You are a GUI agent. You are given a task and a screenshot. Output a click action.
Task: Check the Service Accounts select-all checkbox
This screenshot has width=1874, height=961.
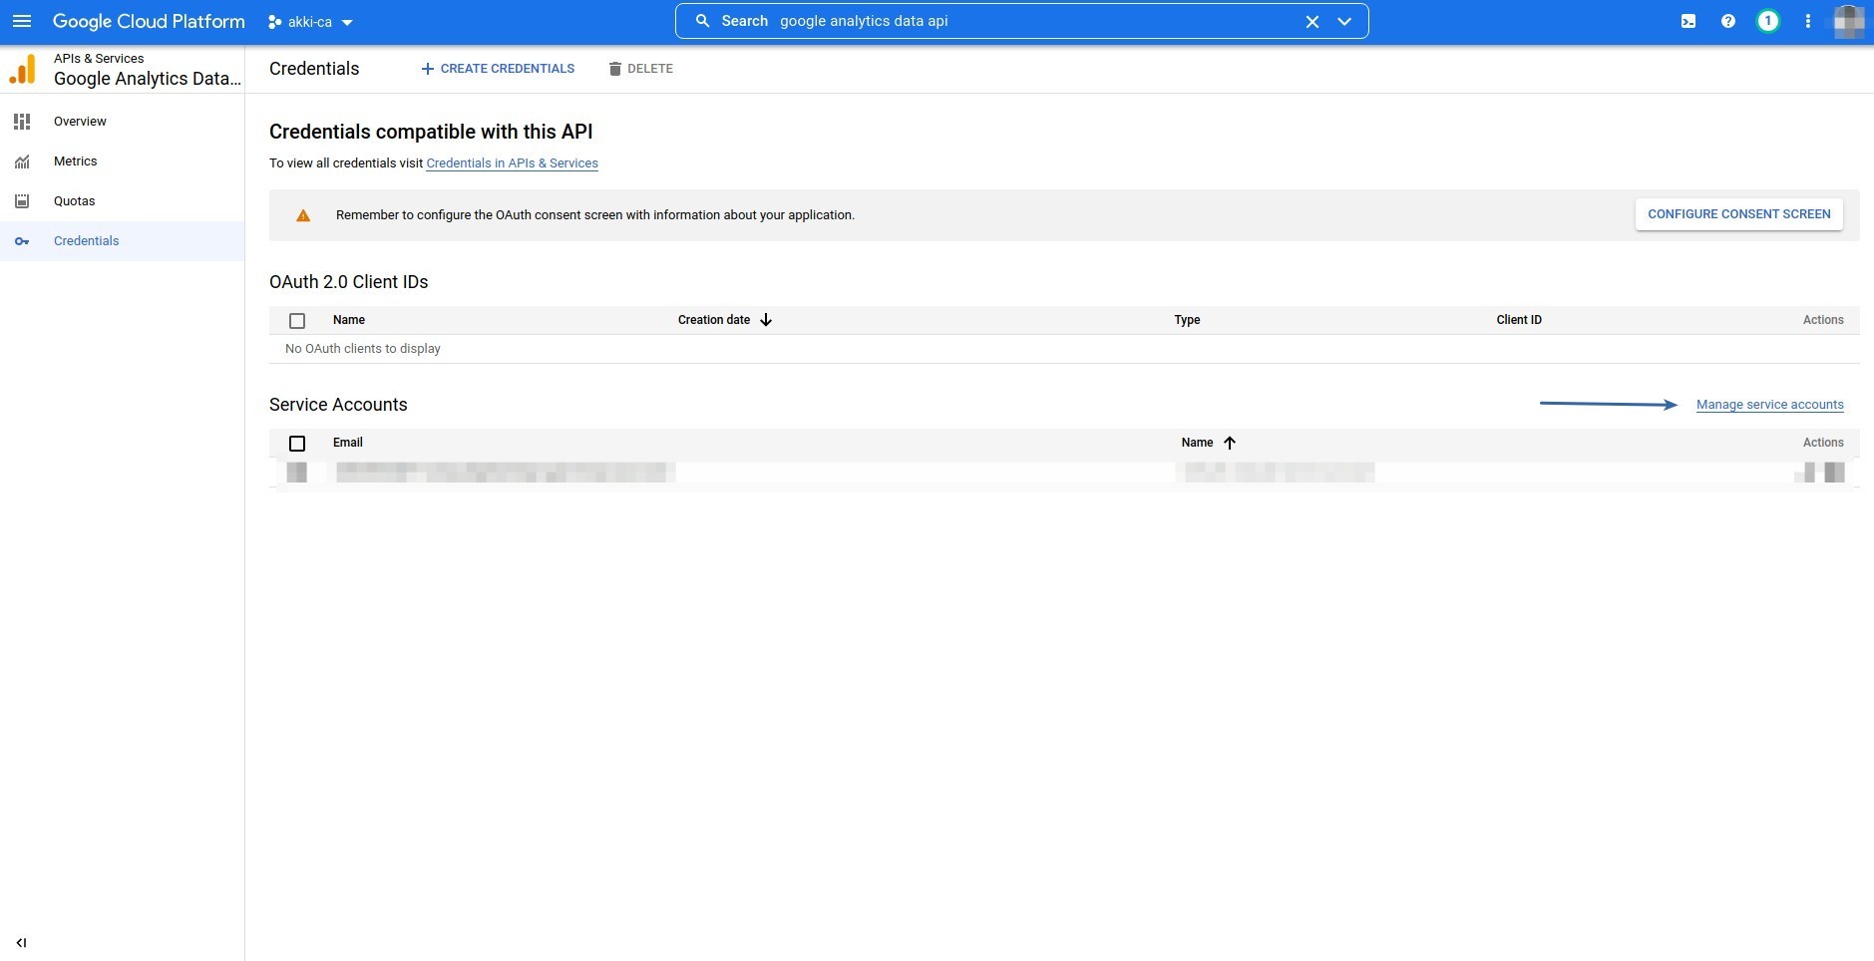point(297,444)
